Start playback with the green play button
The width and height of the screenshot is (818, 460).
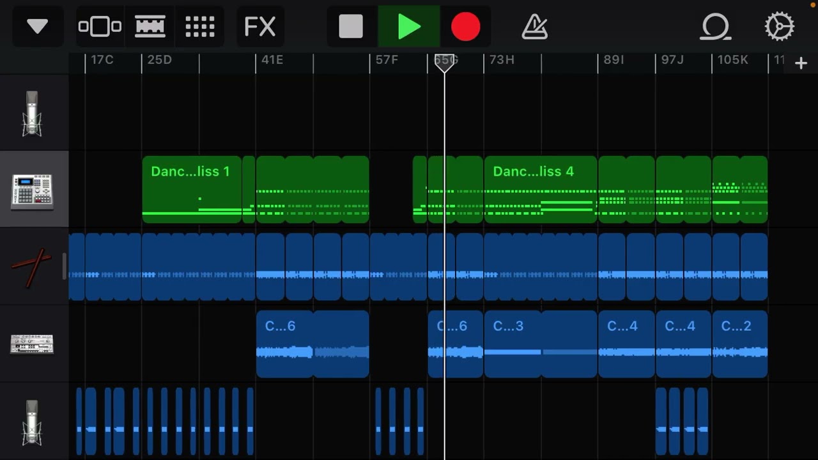408,27
